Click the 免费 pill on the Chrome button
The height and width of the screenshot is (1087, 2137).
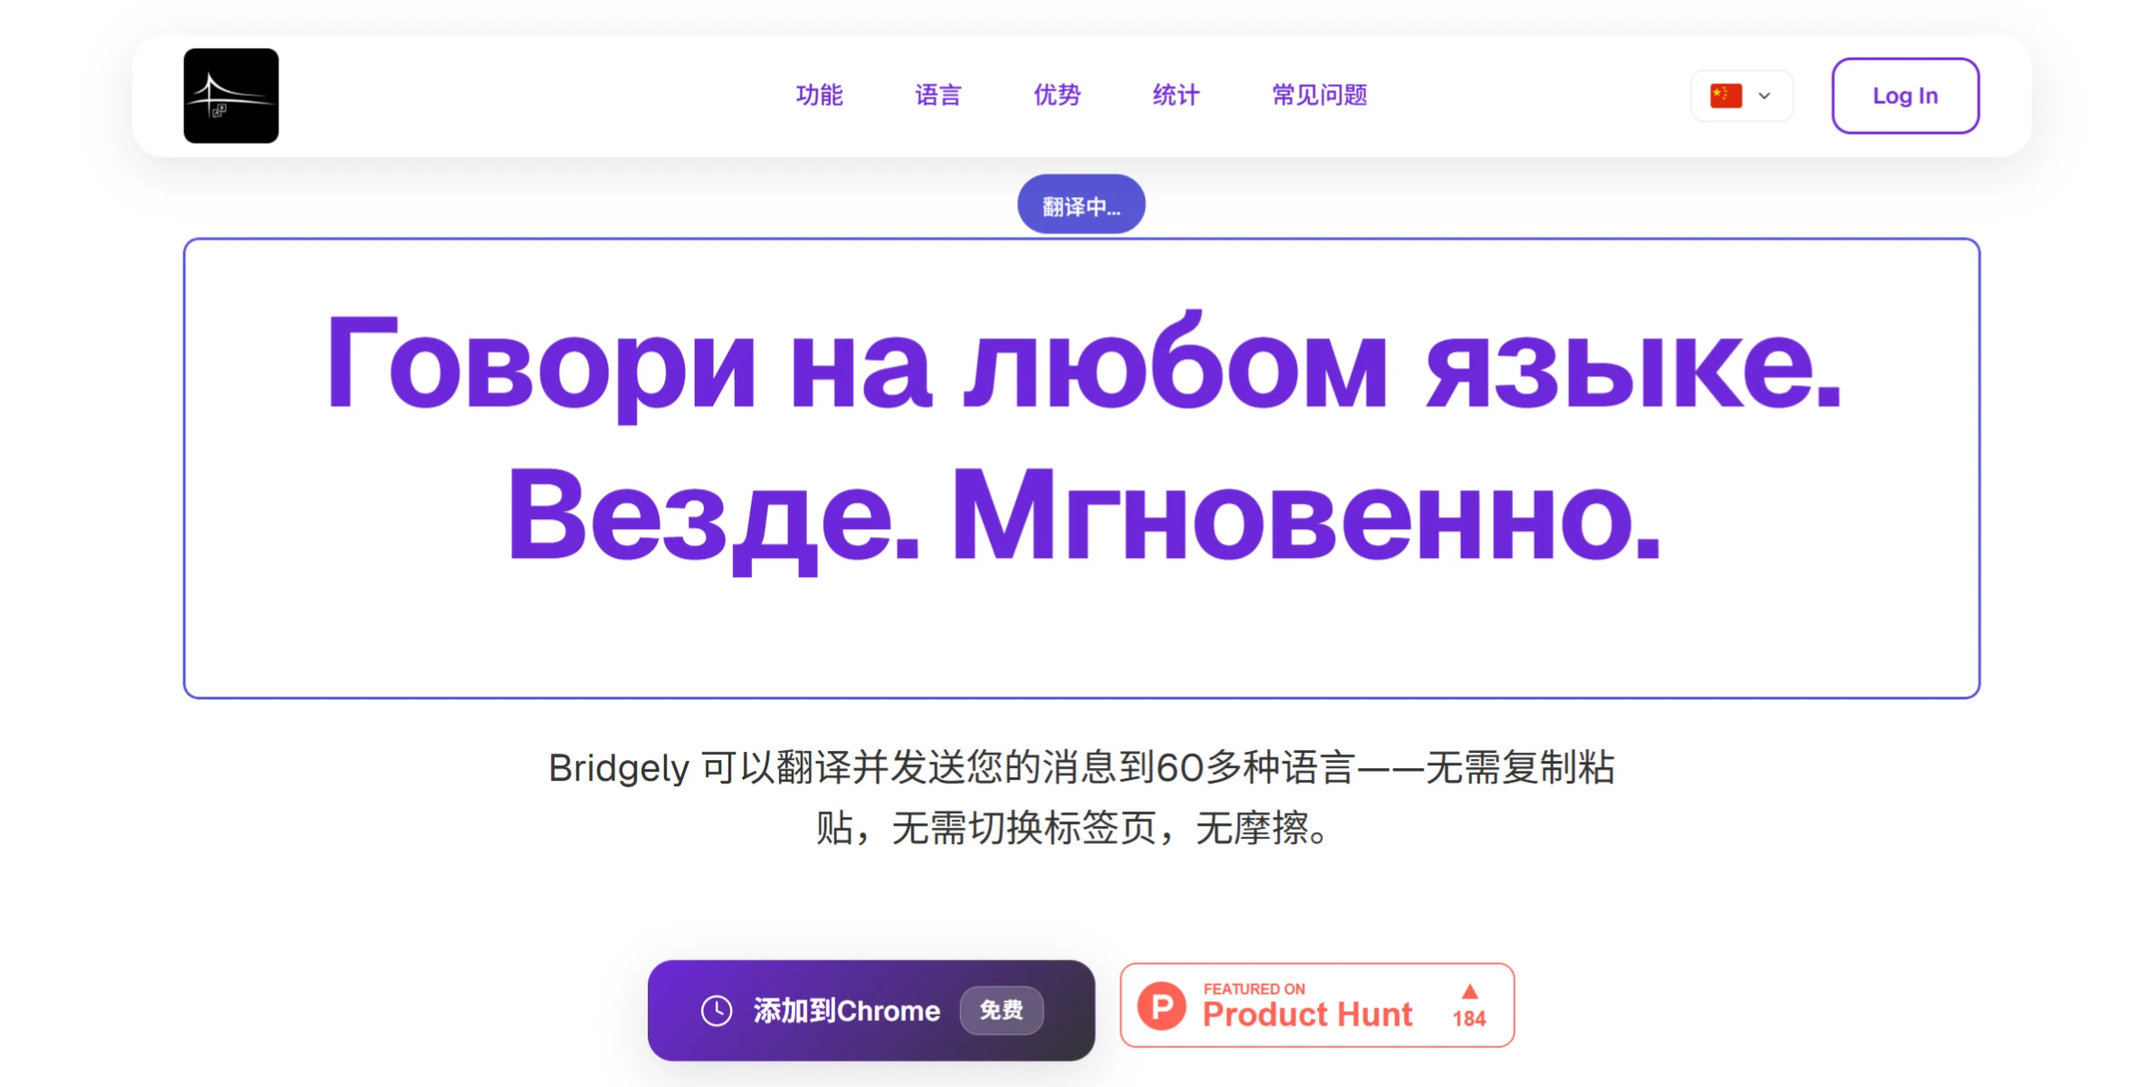(x=1001, y=1010)
